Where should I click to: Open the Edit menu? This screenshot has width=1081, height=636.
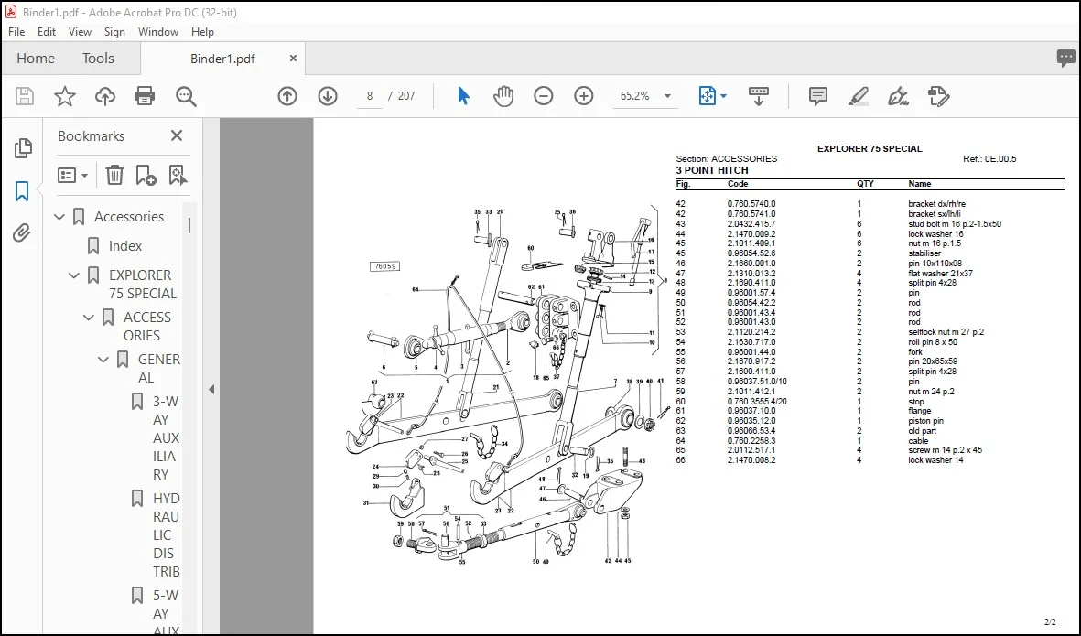coord(46,32)
